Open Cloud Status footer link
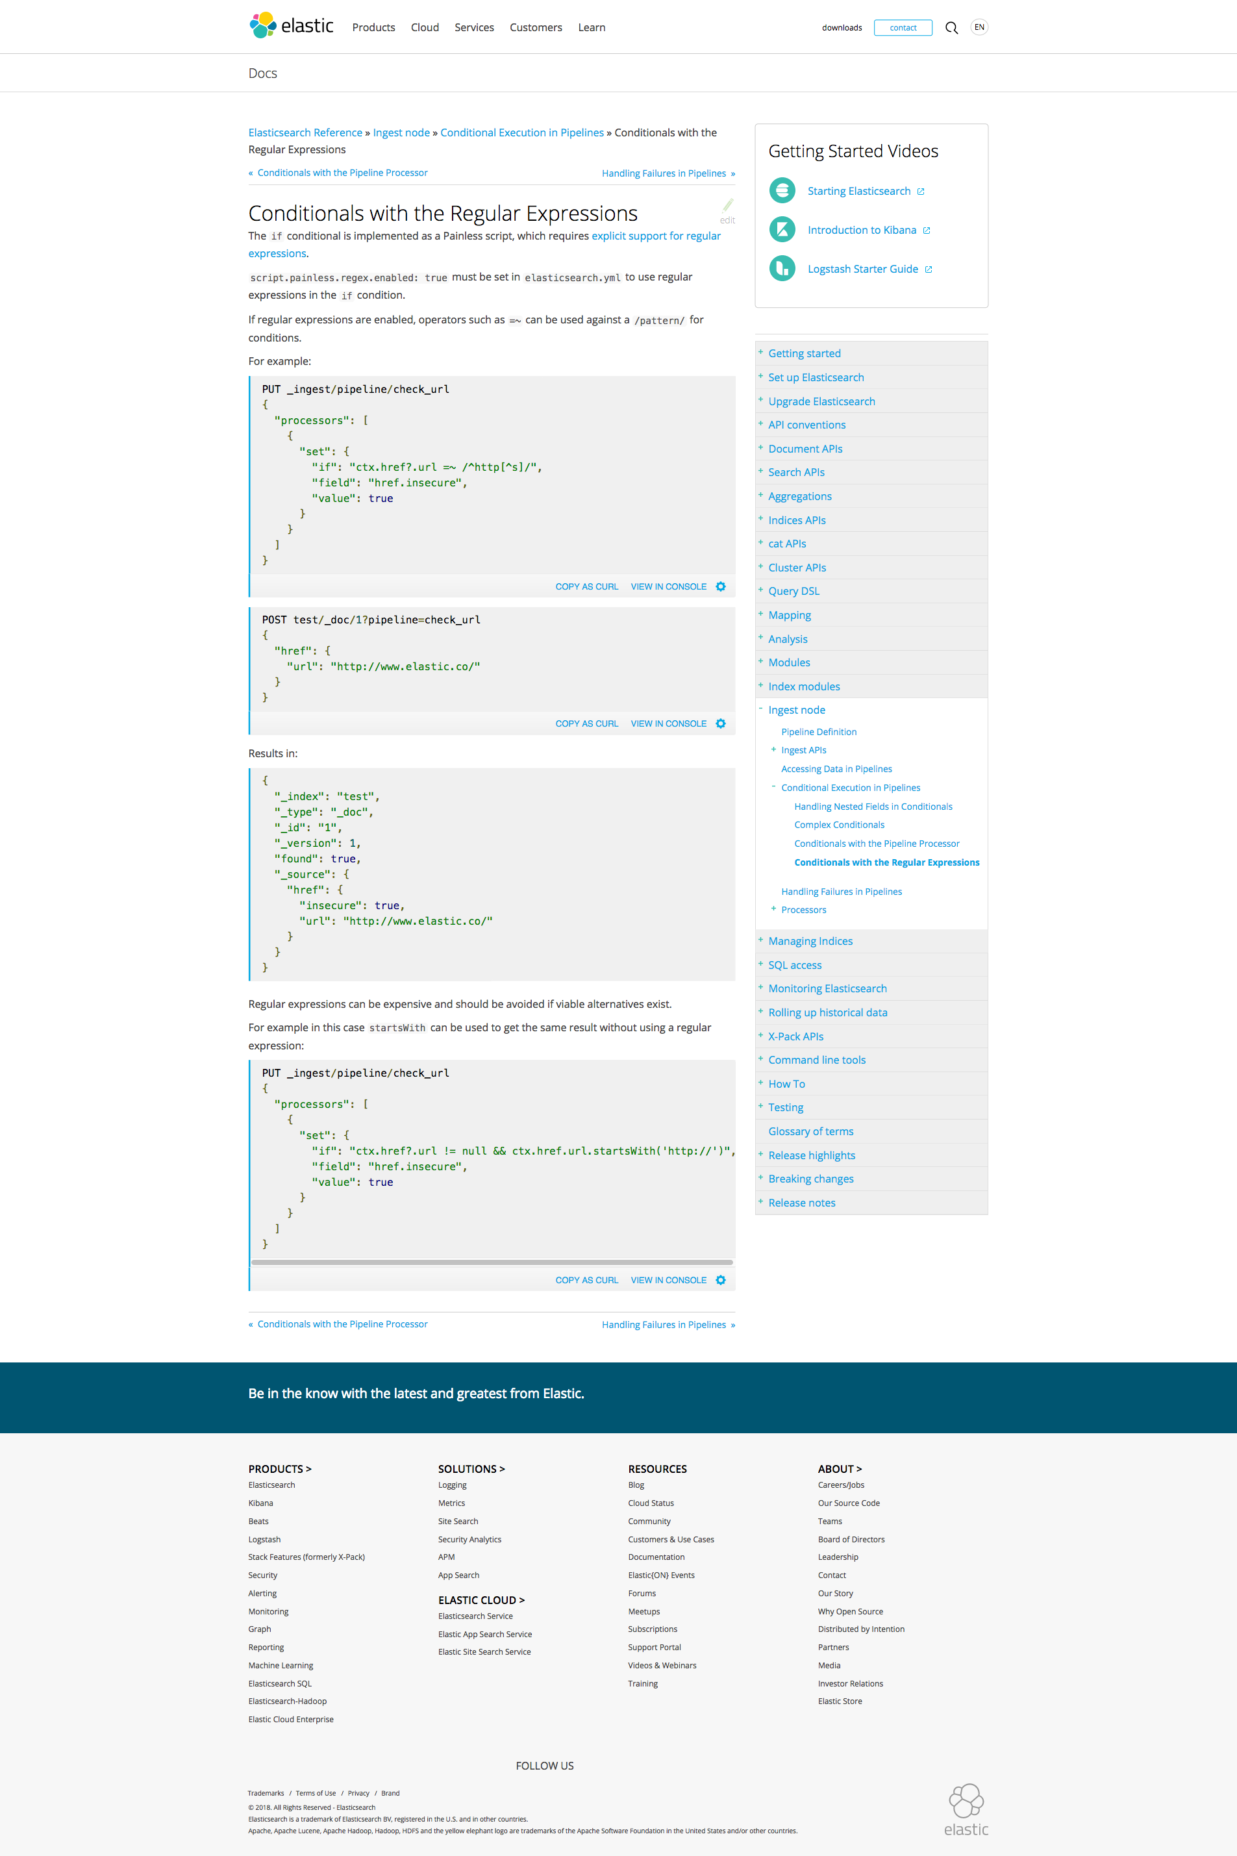Viewport: 1237px width, 1856px height. [650, 1503]
